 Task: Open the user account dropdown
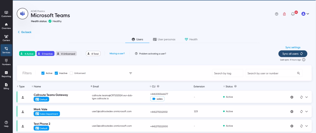305,14
